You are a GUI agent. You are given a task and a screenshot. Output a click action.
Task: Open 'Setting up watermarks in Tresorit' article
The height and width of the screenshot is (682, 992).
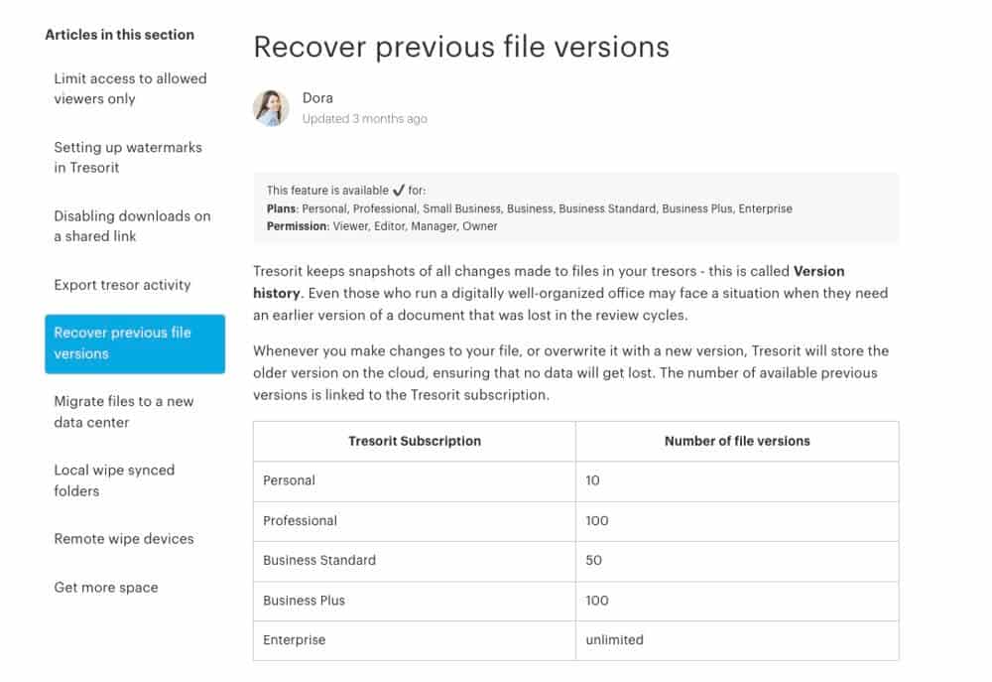pyautogui.click(x=128, y=157)
